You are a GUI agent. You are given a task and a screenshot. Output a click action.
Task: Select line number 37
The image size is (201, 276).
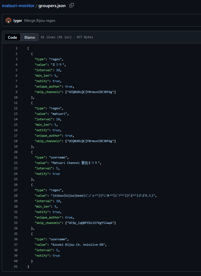pyautogui.click(x=16, y=245)
